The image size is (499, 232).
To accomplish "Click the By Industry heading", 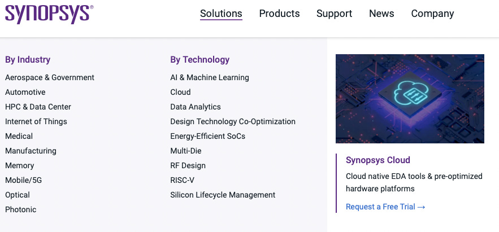I will (28, 60).
